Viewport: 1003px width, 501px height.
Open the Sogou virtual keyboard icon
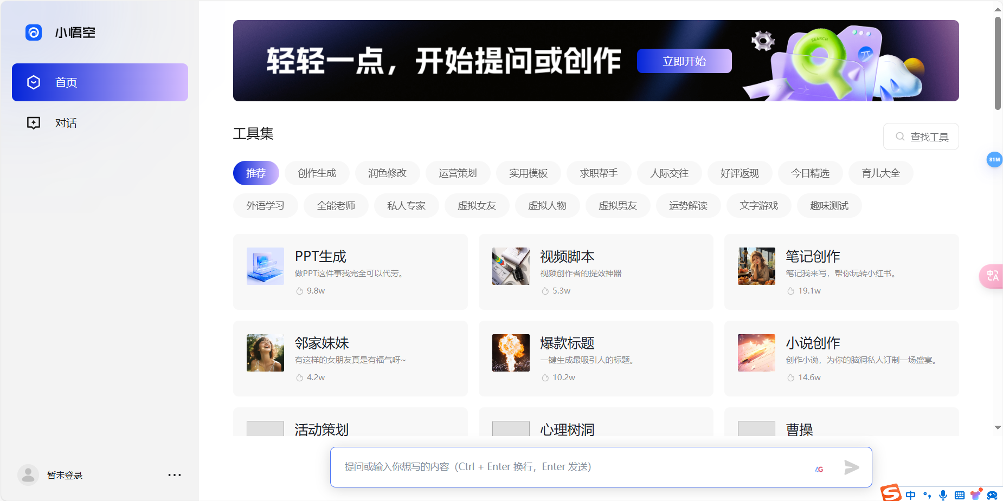[959, 495]
